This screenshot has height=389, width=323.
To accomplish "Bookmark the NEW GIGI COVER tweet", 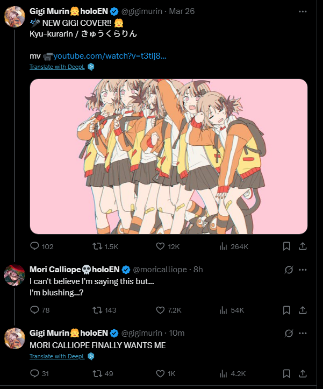I will point(286,246).
